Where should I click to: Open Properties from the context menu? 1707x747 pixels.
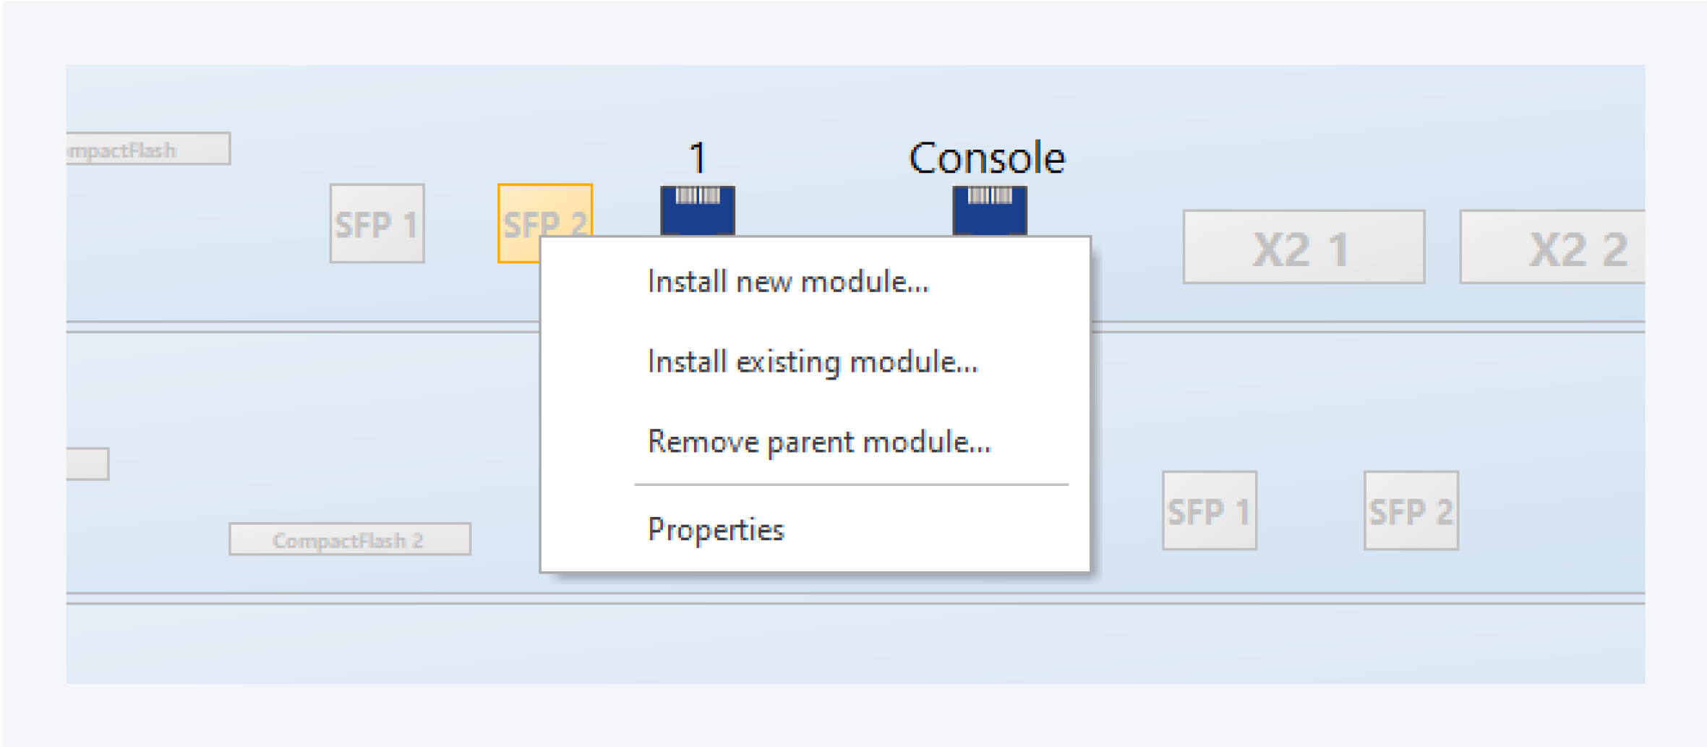click(716, 529)
